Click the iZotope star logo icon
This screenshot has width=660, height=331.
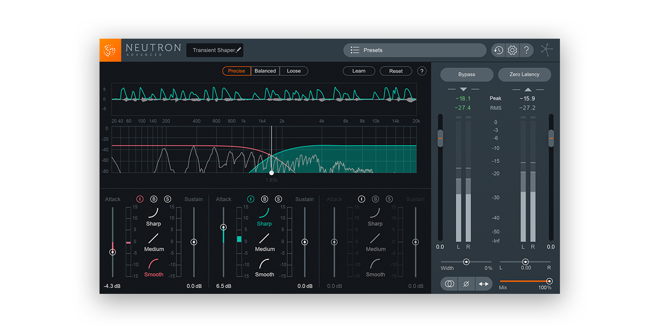547,50
